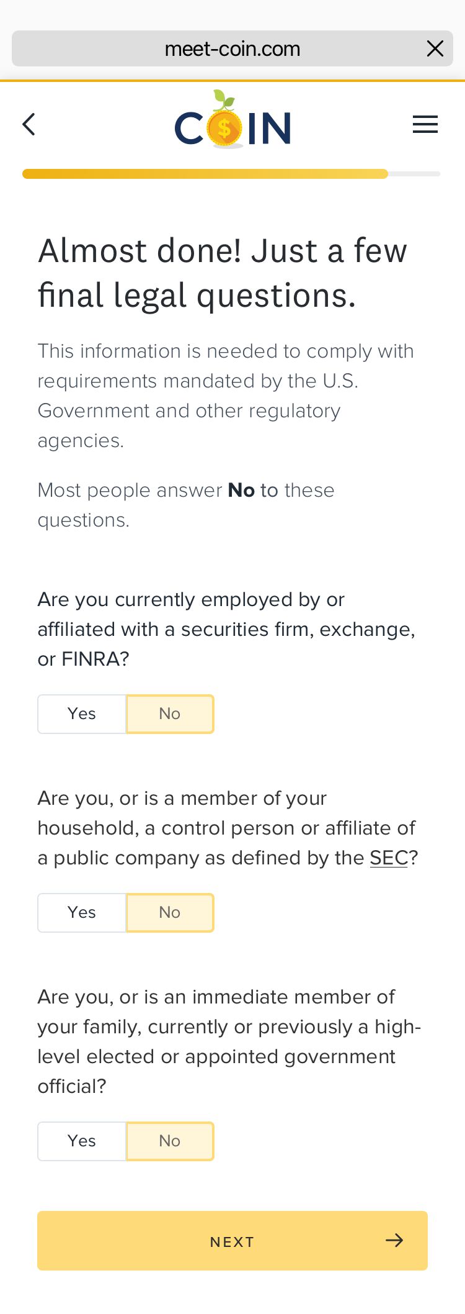The height and width of the screenshot is (1314, 465).
Task: Click the securities firm or FINRA question text
Action: [x=226, y=629]
